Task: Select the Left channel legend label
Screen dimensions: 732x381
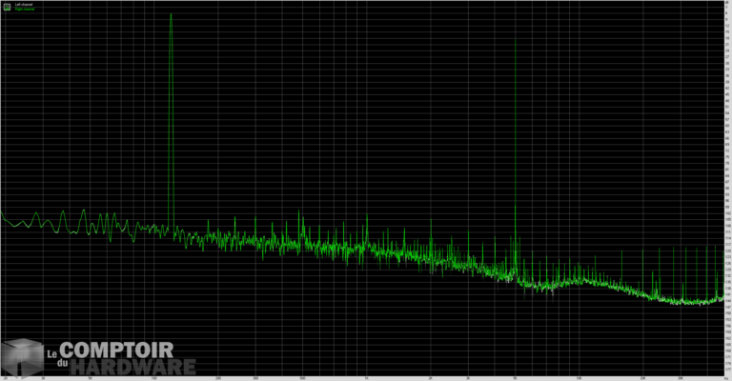Action: (x=23, y=4)
